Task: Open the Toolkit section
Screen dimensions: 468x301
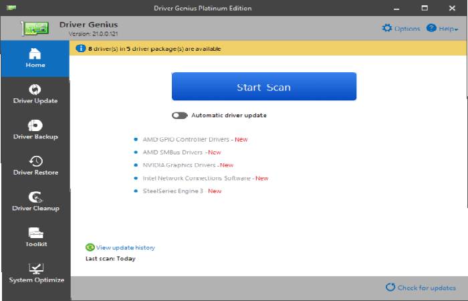Action: pyautogui.click(x=35, y=238)
